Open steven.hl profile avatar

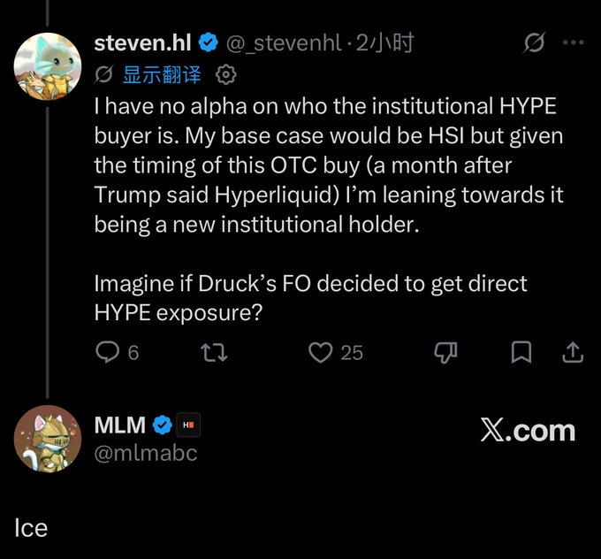48,66
